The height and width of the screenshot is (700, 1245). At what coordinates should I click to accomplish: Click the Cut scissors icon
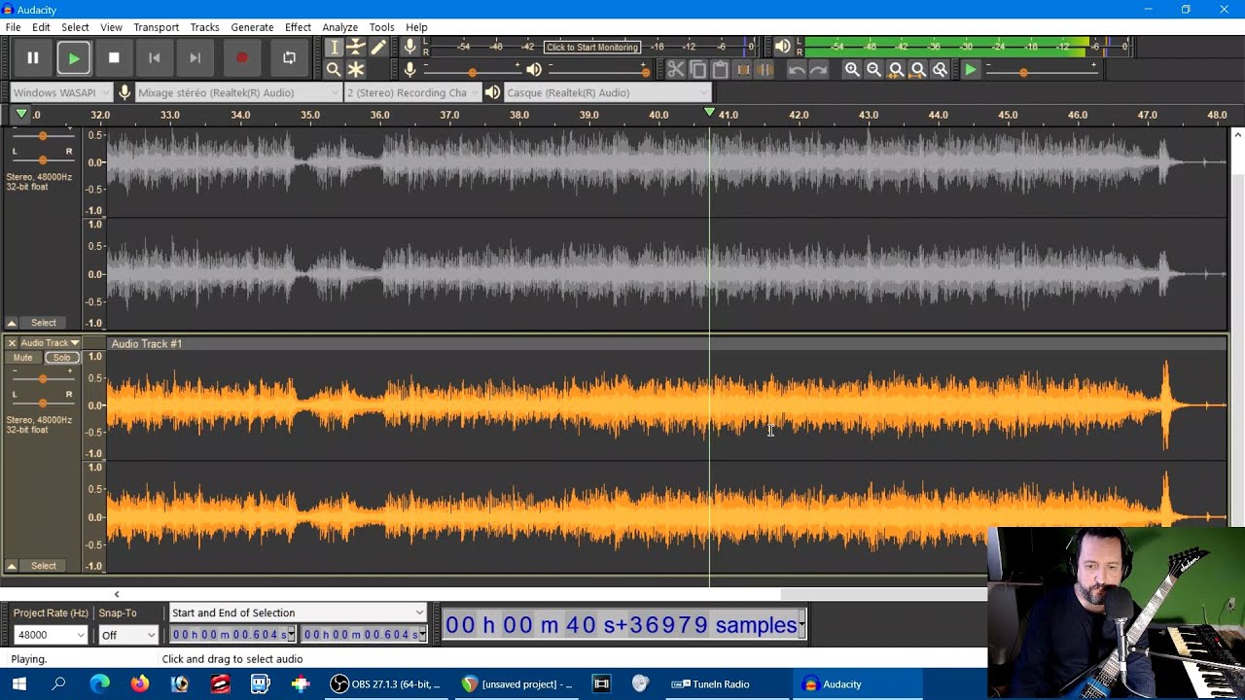pyautogui.click(x=675, y=69)
